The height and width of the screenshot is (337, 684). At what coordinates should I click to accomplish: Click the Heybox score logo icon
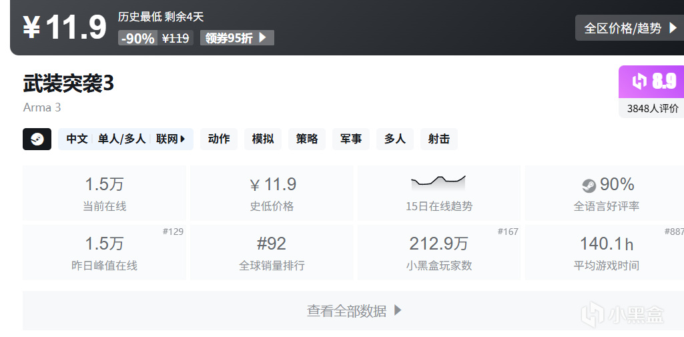tap(639, 81)
